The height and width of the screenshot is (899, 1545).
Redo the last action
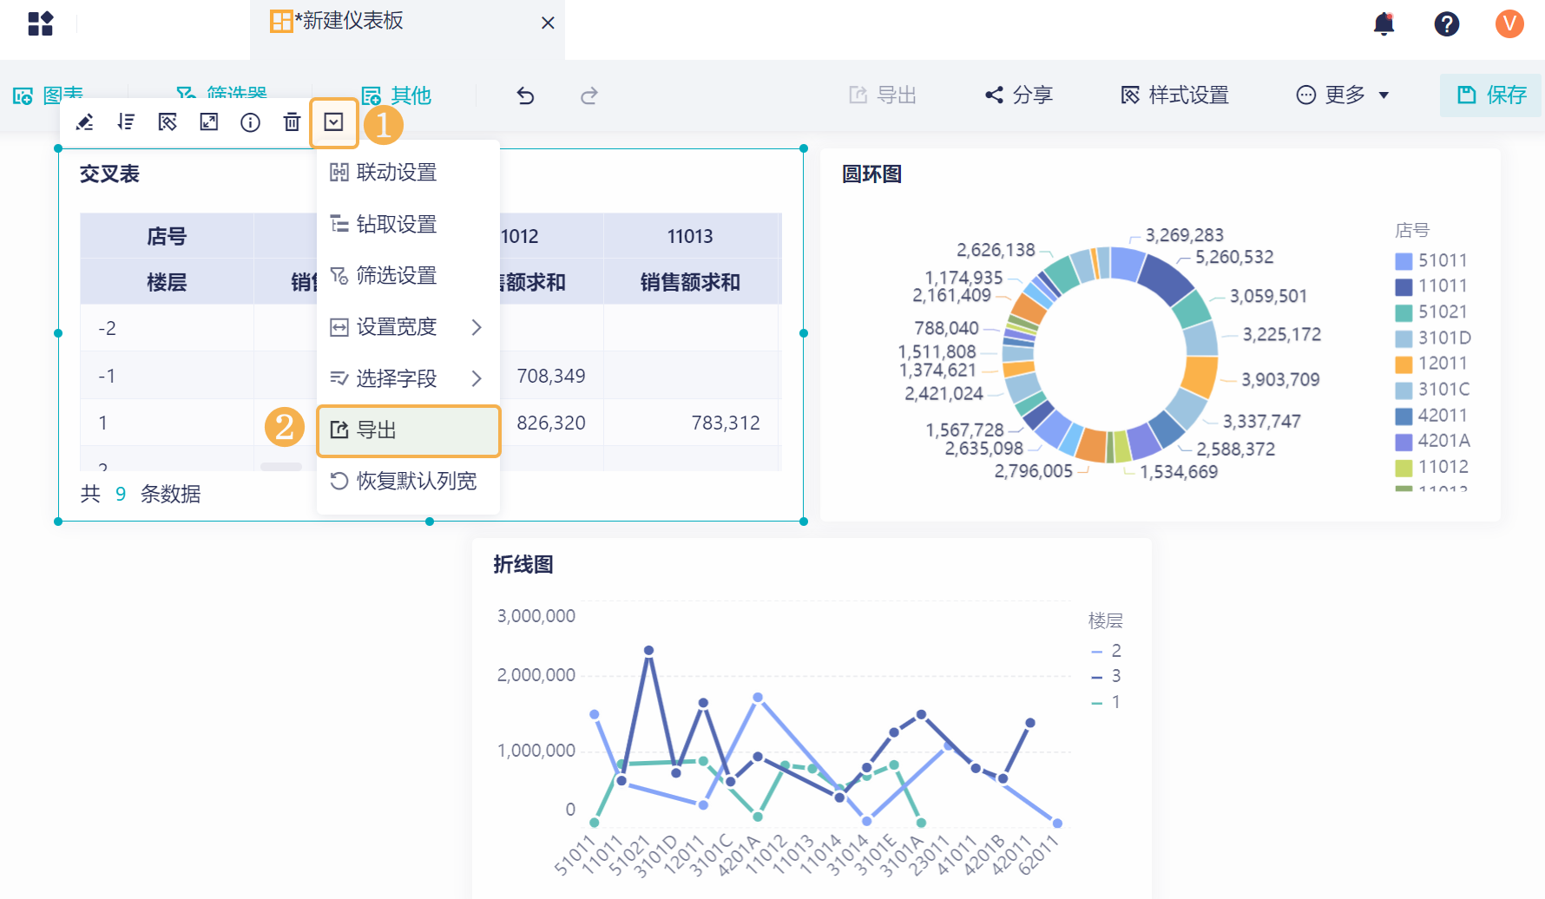click(x=589, y=95)
